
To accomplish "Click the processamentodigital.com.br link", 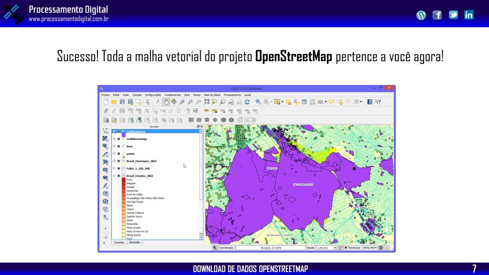I will [69, 19].
